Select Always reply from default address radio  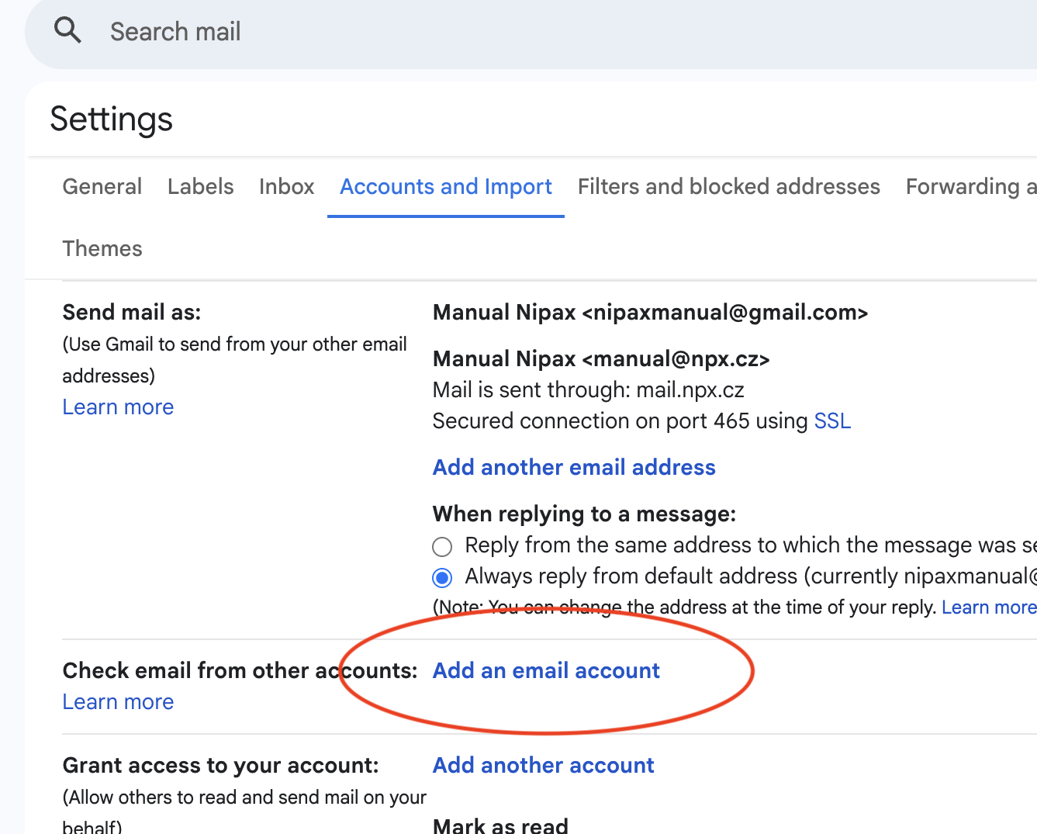[442, 578]
